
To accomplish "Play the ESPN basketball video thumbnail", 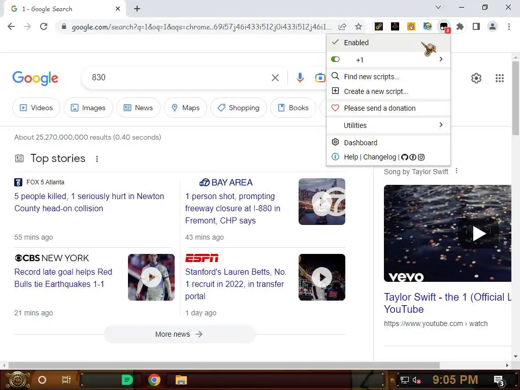I will point(321,277).
